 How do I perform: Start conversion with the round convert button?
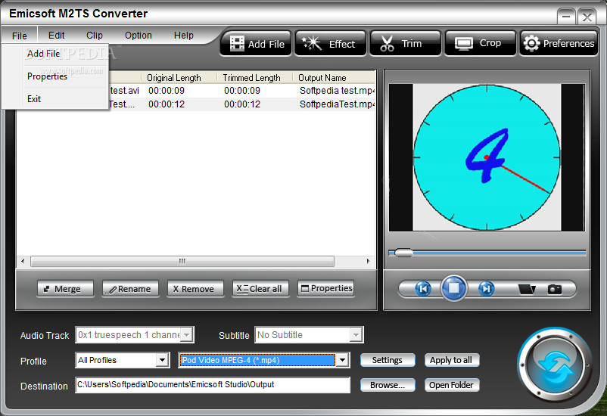point(555,365)
